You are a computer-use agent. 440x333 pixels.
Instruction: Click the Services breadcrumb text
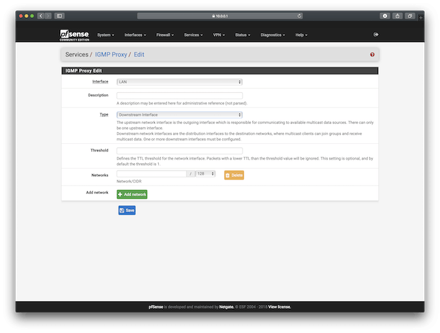pyautogui.click(x=76, y=54)
